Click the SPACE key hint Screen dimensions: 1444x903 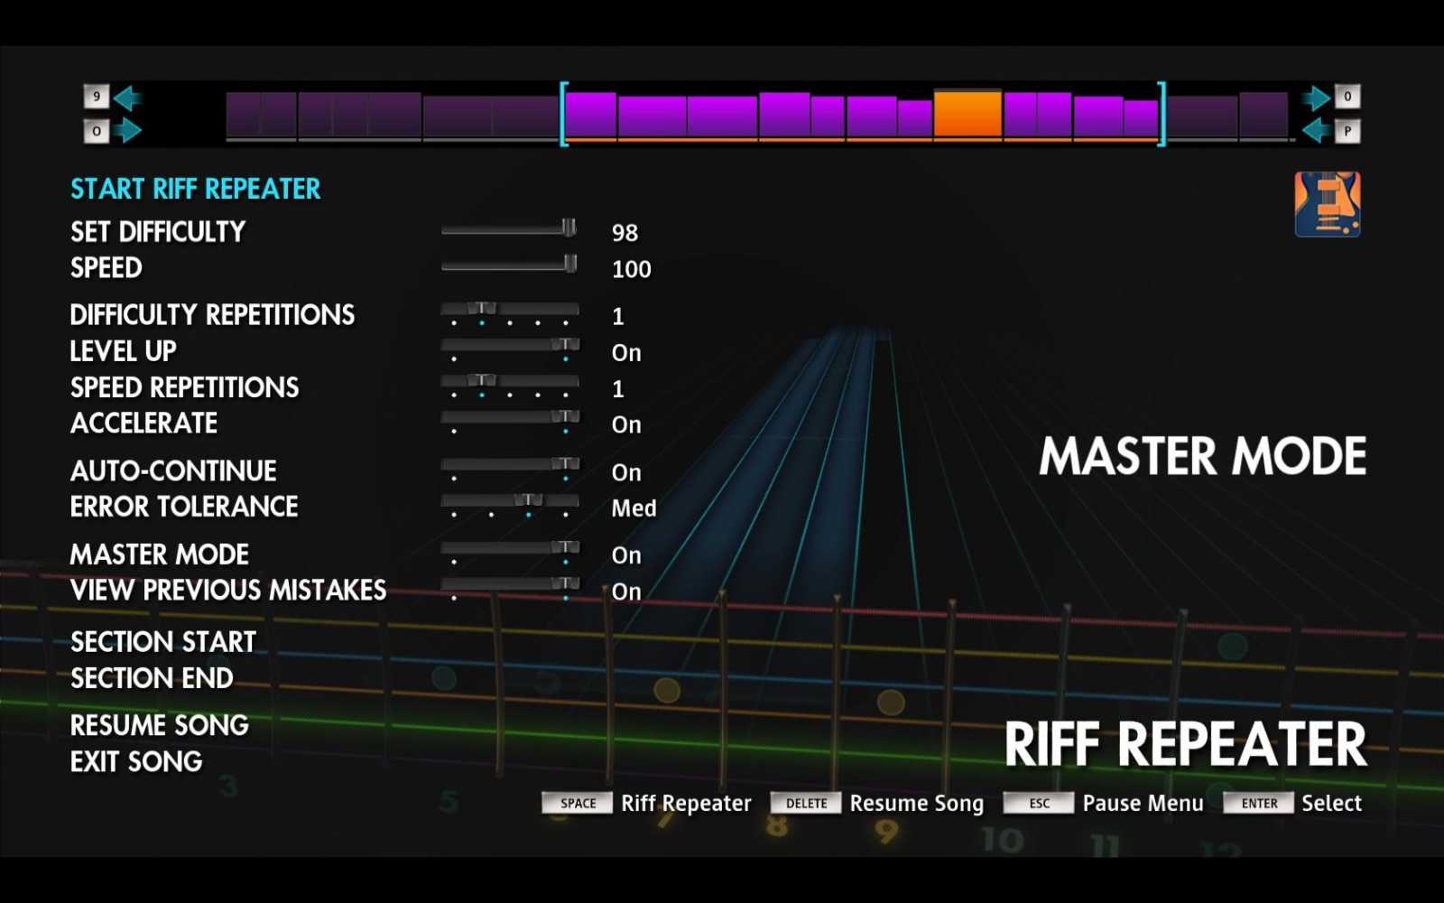tap(579, 803)
